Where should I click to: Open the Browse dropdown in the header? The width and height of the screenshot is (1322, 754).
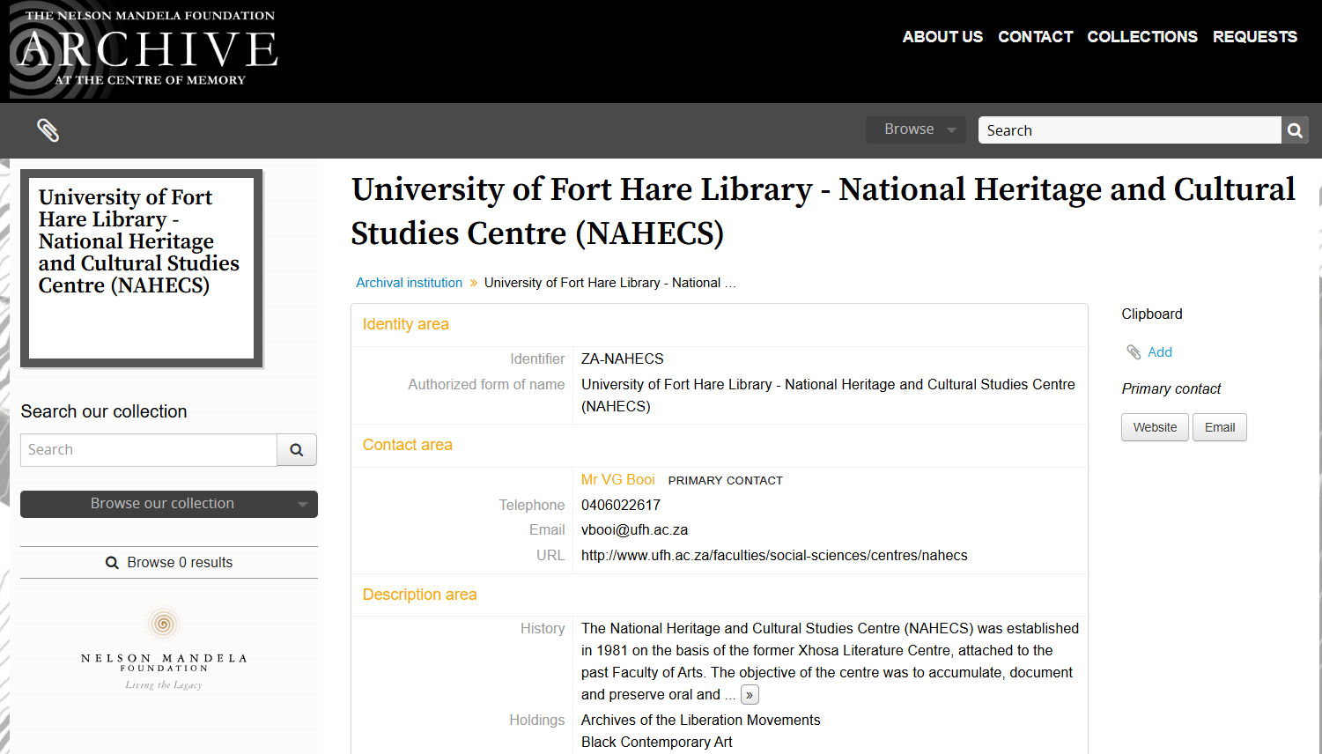[x=916, y=129]
